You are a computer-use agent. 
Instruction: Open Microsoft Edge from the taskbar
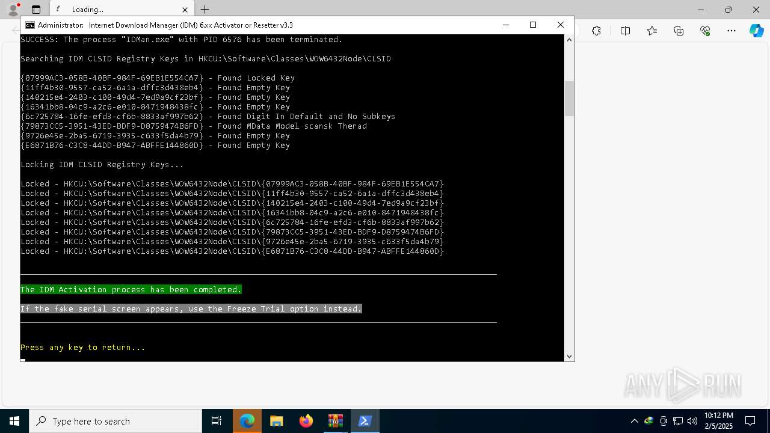247,421
